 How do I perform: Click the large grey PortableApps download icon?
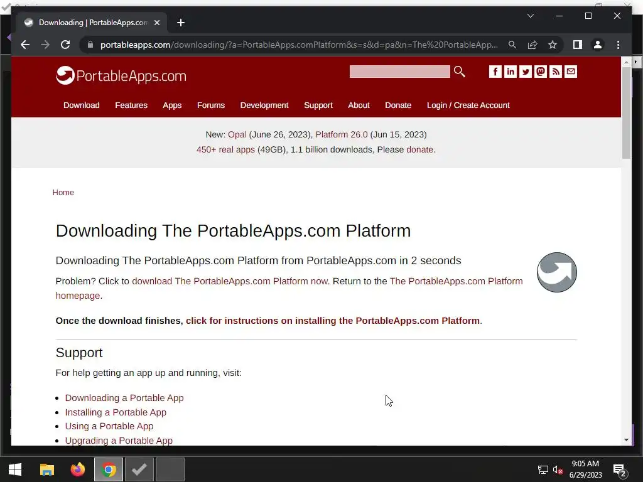coord(556,272)
